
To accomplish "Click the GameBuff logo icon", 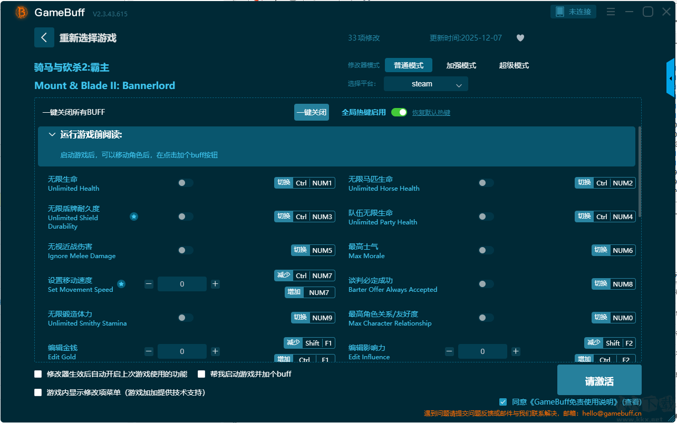I will pyautogui.click(x=22, y=13).
